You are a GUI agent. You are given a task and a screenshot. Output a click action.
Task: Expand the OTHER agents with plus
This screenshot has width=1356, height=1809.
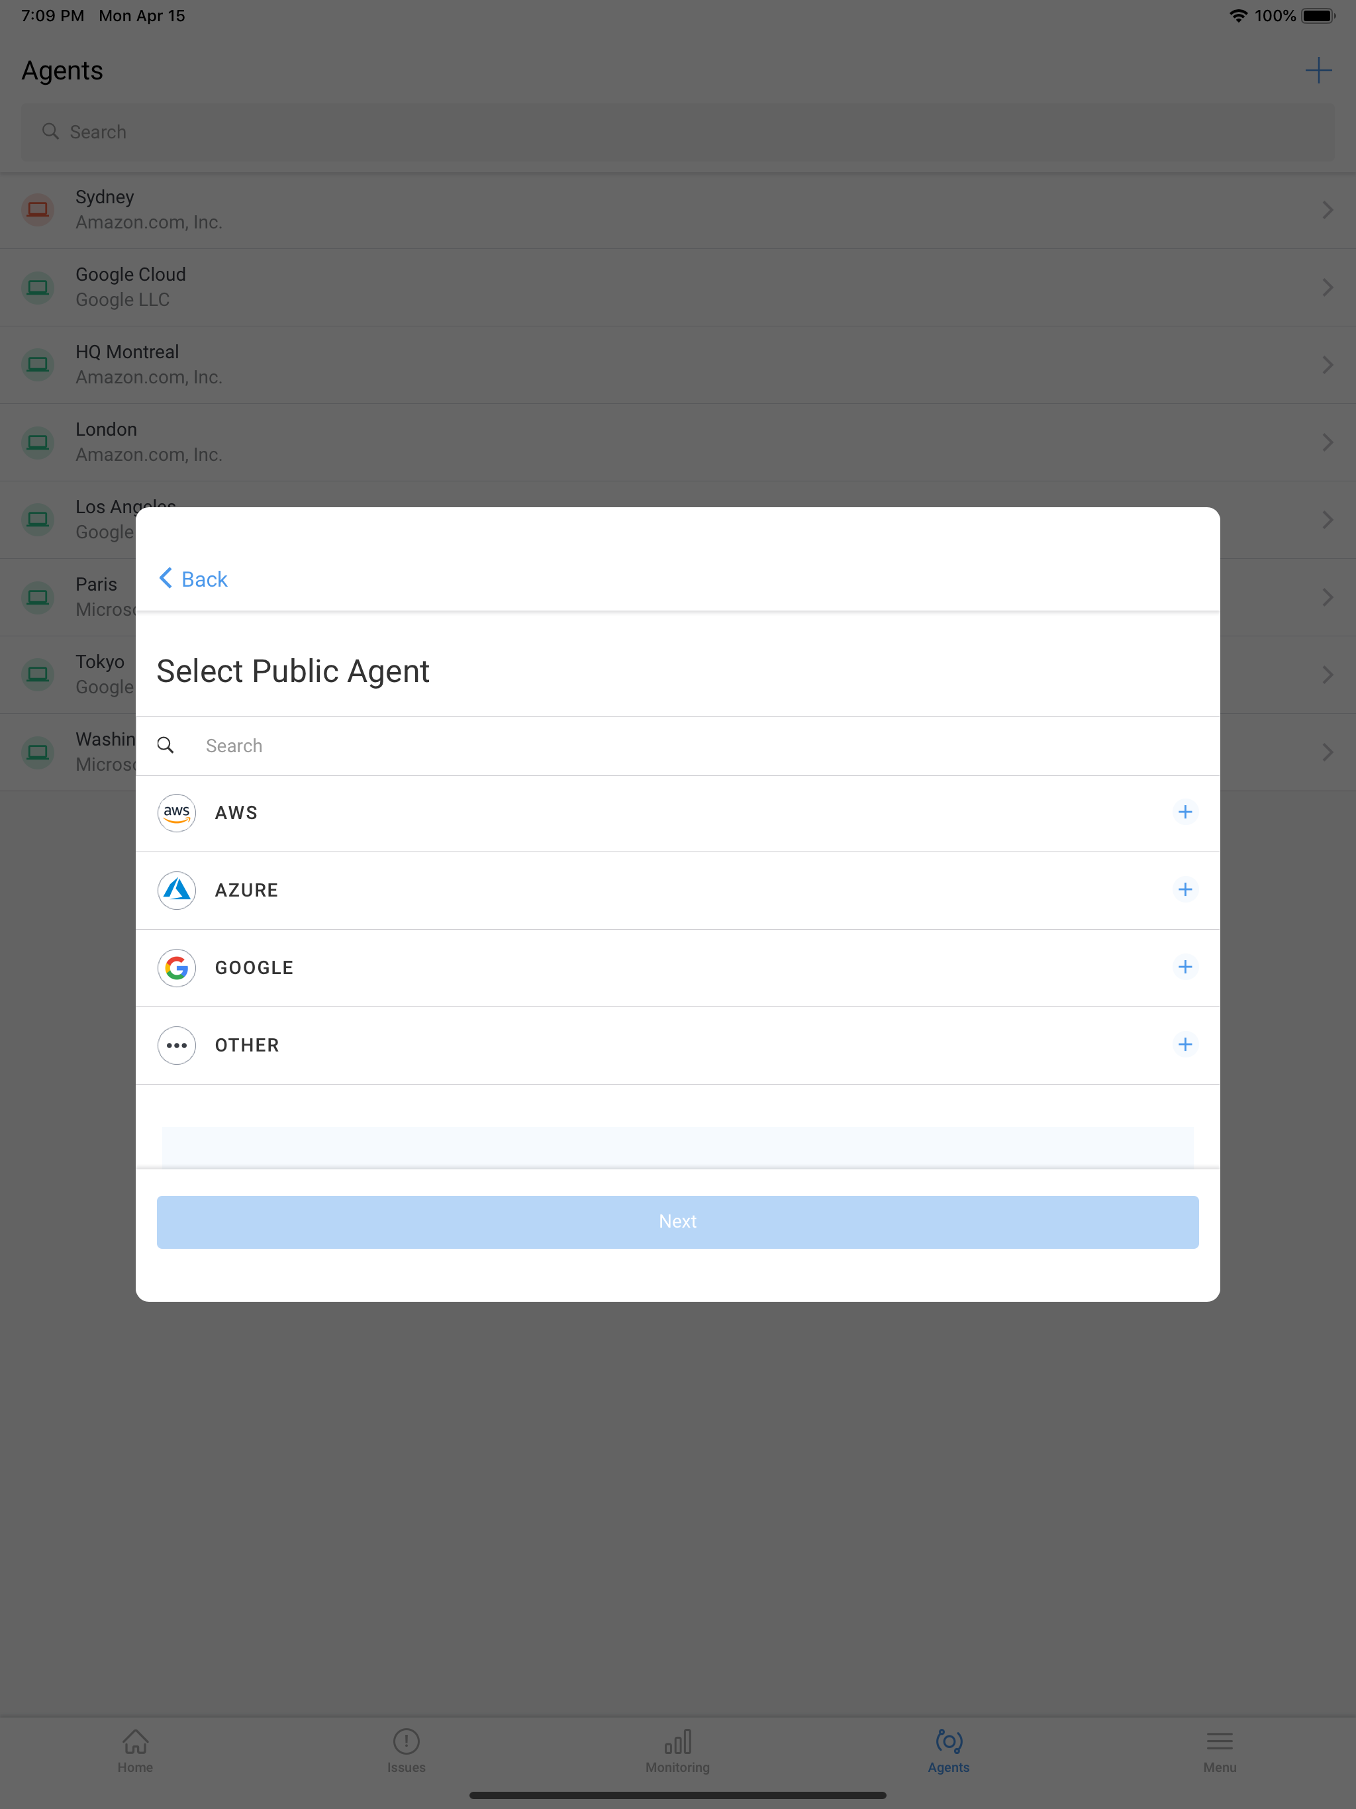pos(1185,1044)
